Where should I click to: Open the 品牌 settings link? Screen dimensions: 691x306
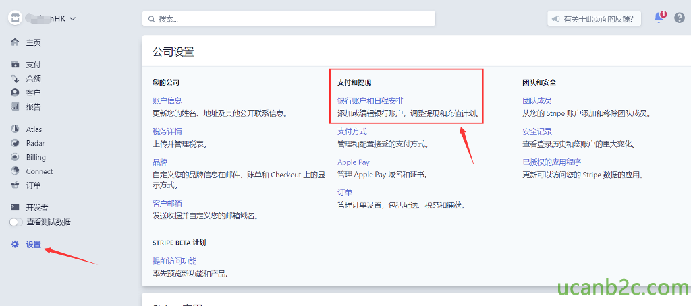(160, 162)
